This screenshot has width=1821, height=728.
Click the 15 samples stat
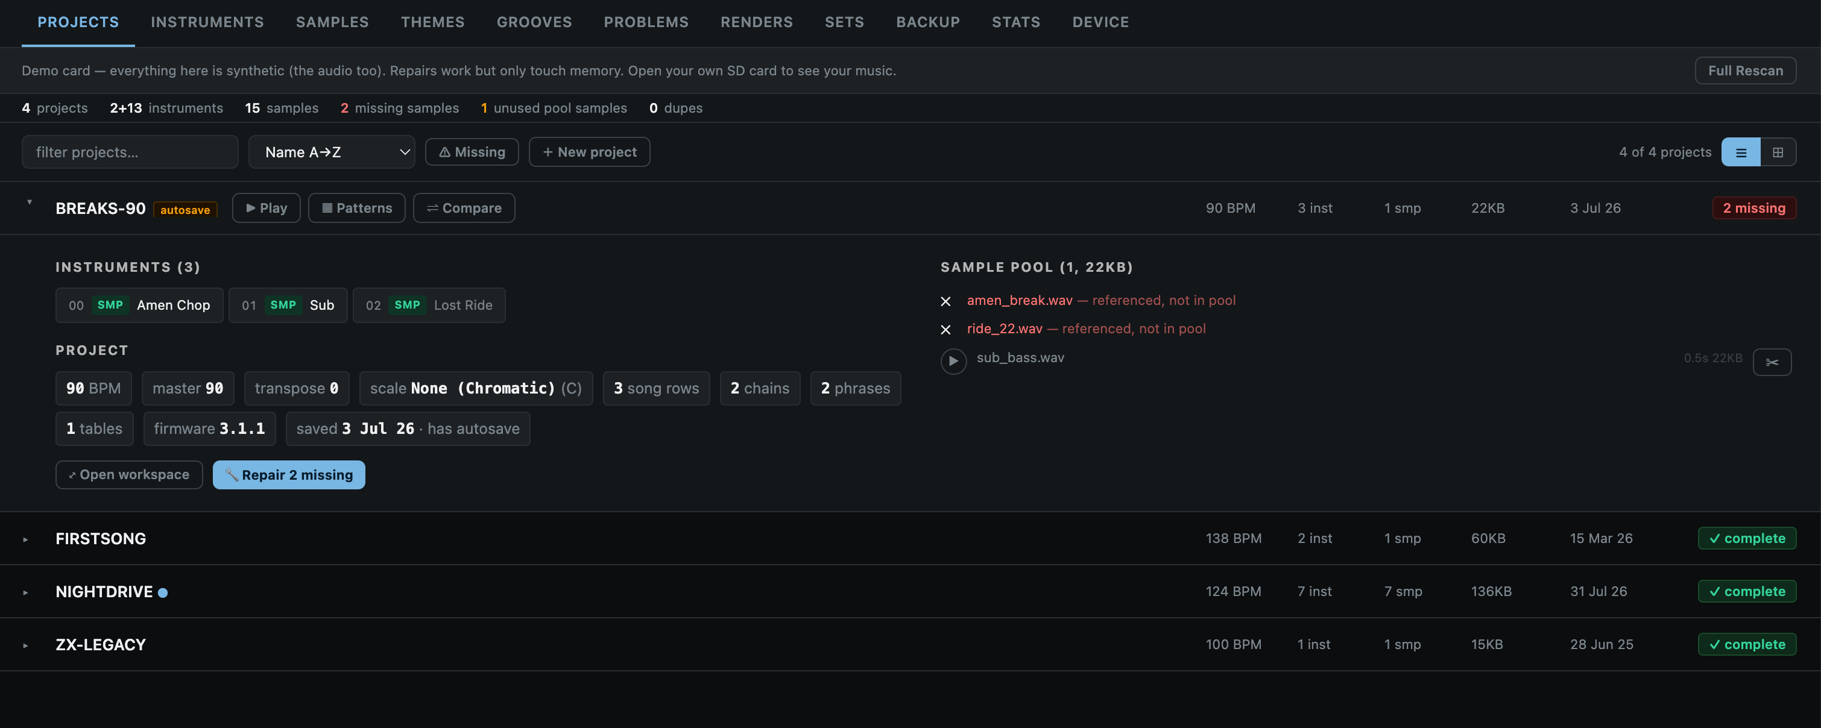tap(282, 108)
